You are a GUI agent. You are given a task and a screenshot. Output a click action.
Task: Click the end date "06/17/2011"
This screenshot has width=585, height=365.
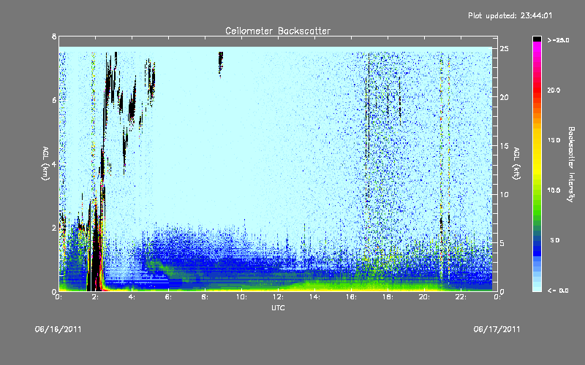click(x=497, y=329)
